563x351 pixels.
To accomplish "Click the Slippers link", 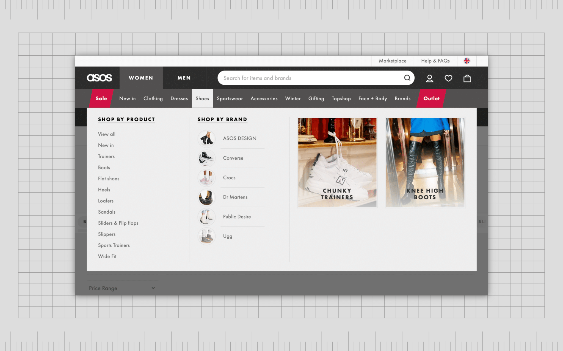I will coord(107,234).
